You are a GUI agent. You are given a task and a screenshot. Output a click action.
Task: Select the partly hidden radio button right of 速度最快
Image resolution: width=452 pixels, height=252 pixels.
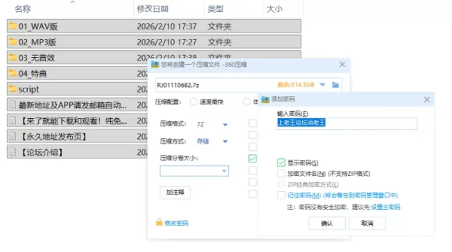pos(246,102)
